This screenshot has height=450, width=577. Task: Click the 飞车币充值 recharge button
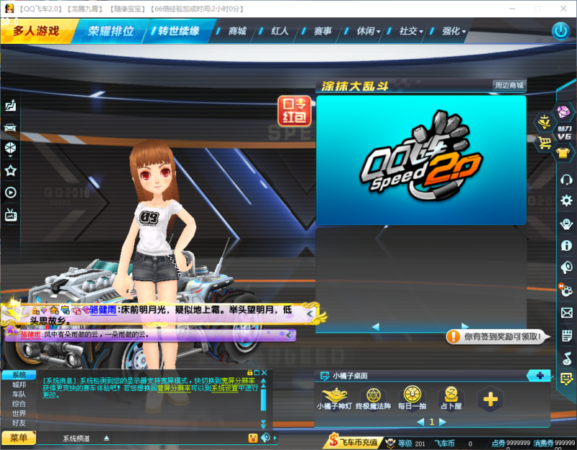(x=352, y=441)
